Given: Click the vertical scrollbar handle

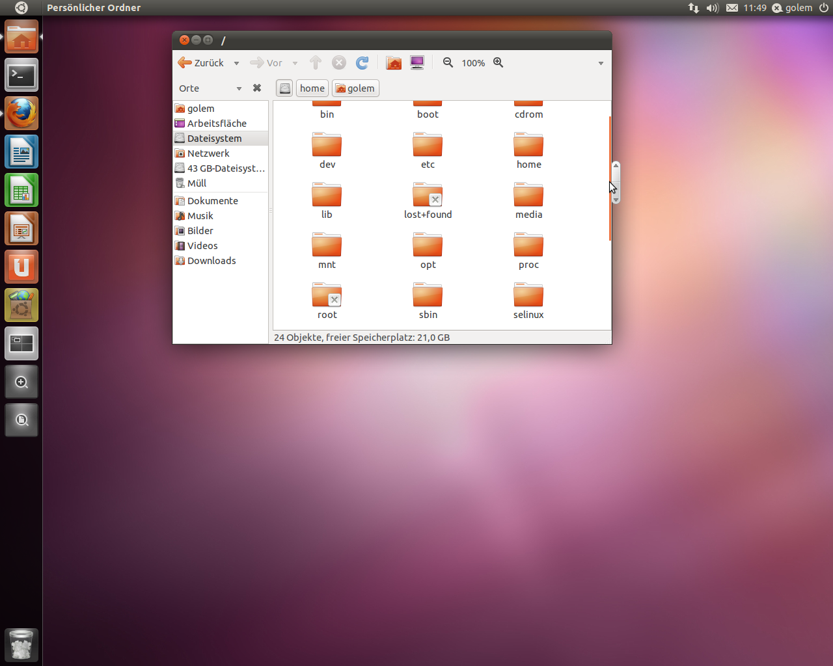Looking at the screenshot, I should (x=616, y=182).
